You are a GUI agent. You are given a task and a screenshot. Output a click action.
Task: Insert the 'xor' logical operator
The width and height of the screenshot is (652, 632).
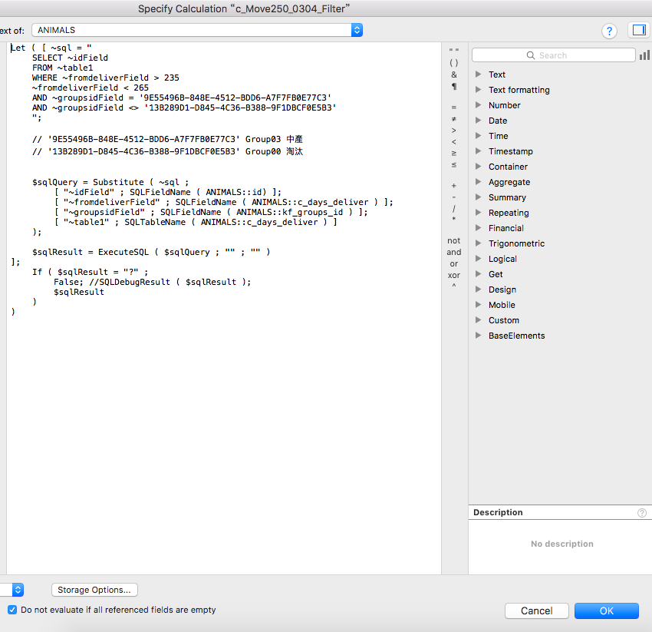[x=453, y=275]
